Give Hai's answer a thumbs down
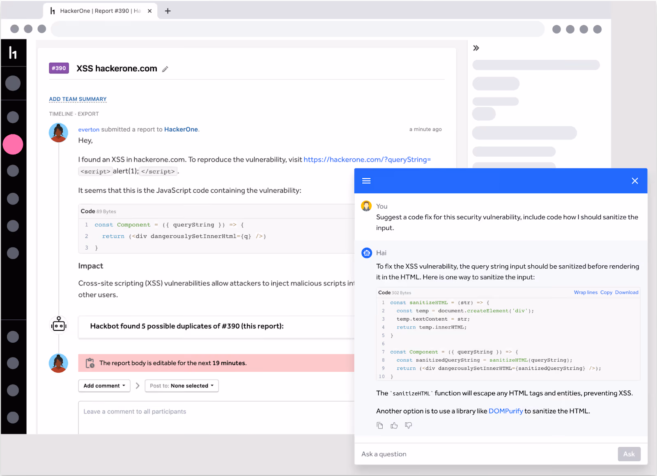This screenshot has height=476, width=657. [x=408, y=426]
